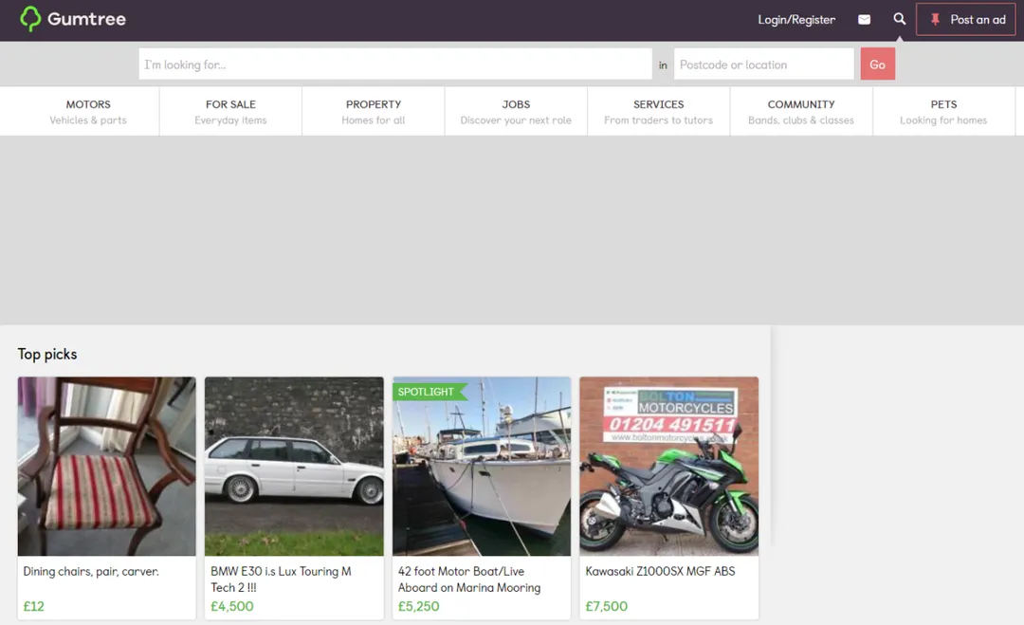Screen dimensions: 1024x625
Task: Open the Jobs category menu
Action: pos(516,112)
